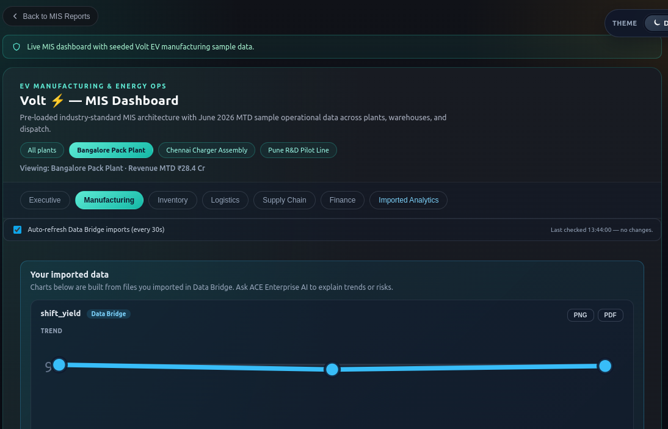Click the 'EV MANUFACTURING & ENERGY OPS' label

pos(93,86)
